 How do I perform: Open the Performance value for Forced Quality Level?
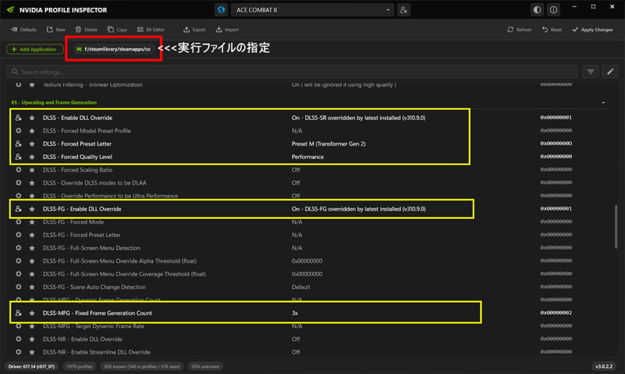308,157
